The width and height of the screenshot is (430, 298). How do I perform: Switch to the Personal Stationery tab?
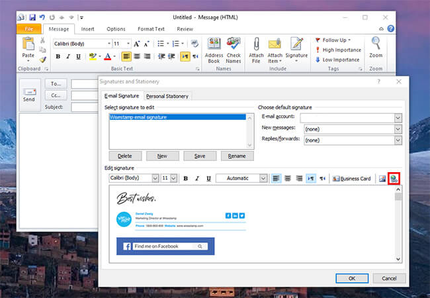click(x=168, y=96)
